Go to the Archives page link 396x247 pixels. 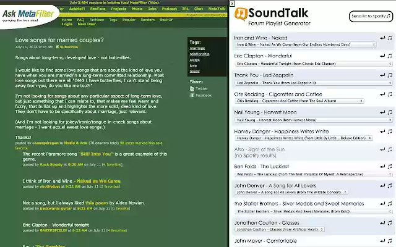pos(97,20)
